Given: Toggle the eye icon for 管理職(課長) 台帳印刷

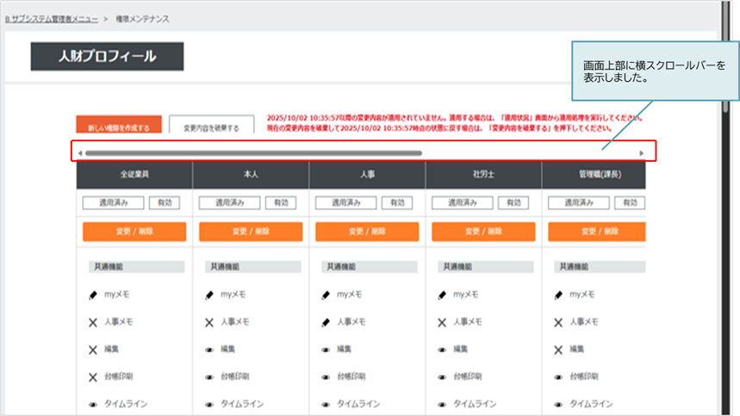Looking at the screenshot, I should click(558, 376).
